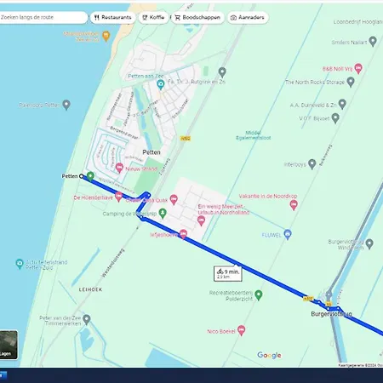Open the Boodschappen category chip
The image size is (383, 383).
pyautogui.click(x=197, y=17)
